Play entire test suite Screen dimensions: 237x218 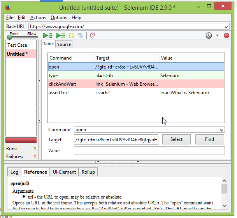pyautogui.click(x=47, y=35)
